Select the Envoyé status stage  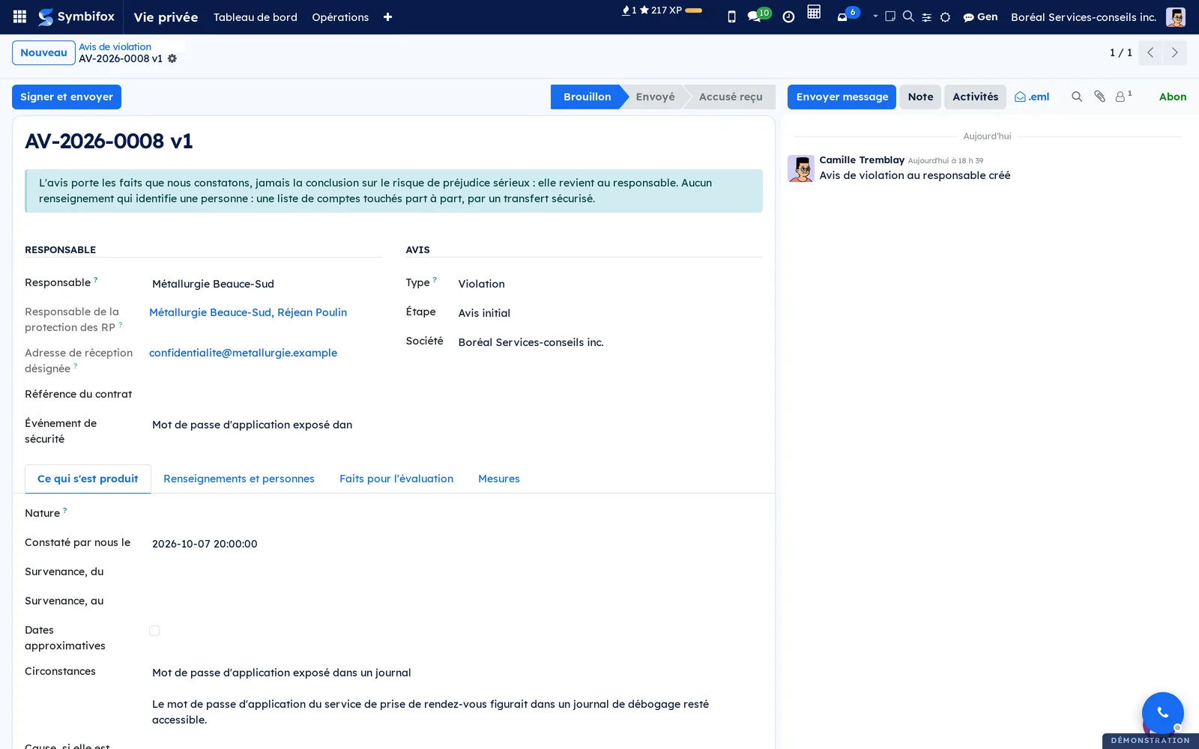pyautogui.click(x=655, y=97)
